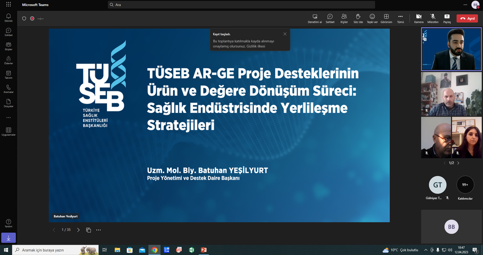This screenshot has height=255, width=483.
Task: Open Microsoft Store from the taskbar
Action: coord(130,250)
